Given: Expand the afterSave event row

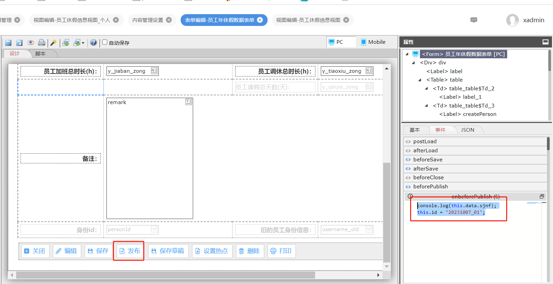Looking at the screenshot, I should coord(475,169).
